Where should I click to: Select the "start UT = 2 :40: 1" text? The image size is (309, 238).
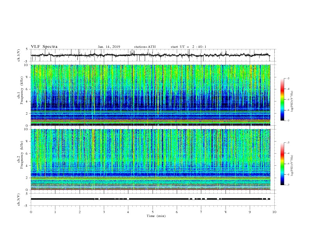coord(188,47)
